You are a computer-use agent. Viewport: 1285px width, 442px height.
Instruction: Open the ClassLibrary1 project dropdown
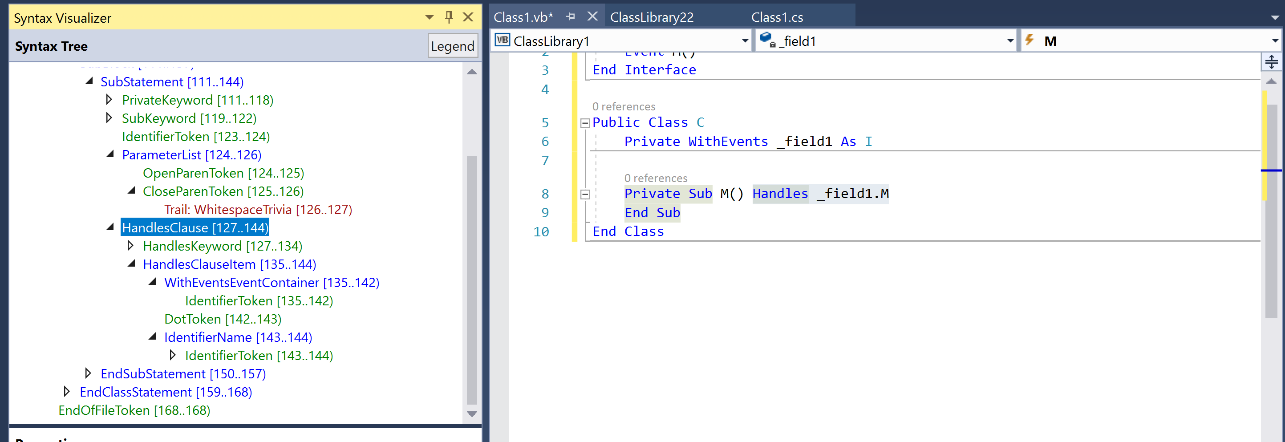point(744,41)
